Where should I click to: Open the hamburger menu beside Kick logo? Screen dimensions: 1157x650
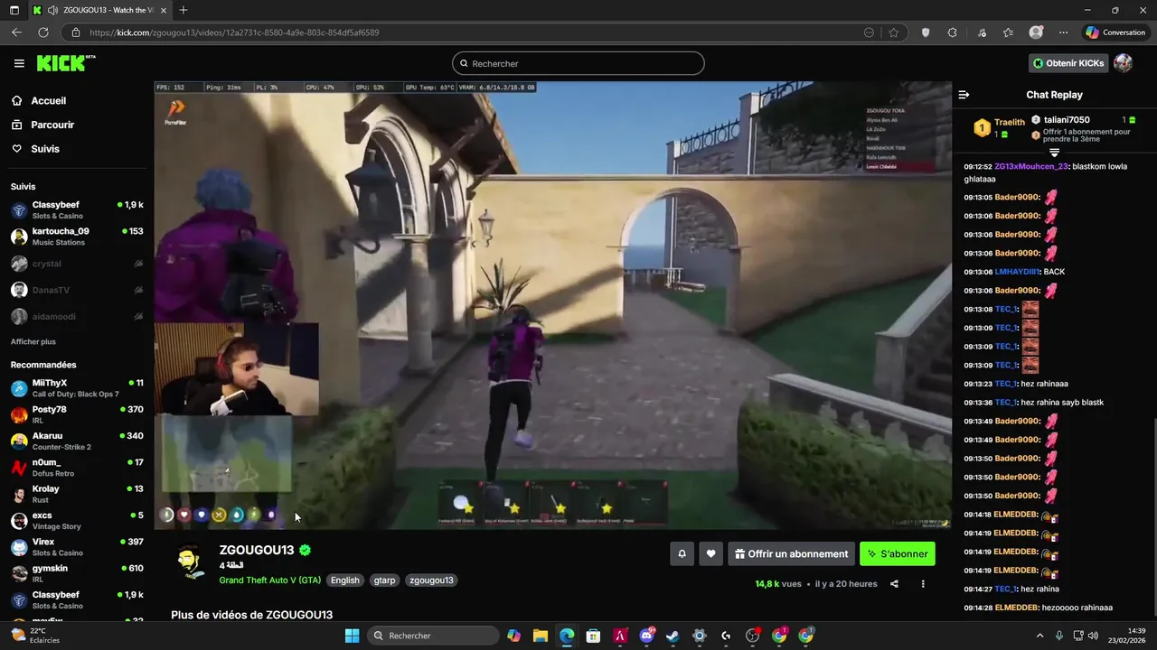click(19, 63)
